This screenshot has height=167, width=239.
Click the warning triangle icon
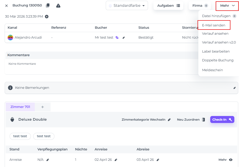(58, 6)
